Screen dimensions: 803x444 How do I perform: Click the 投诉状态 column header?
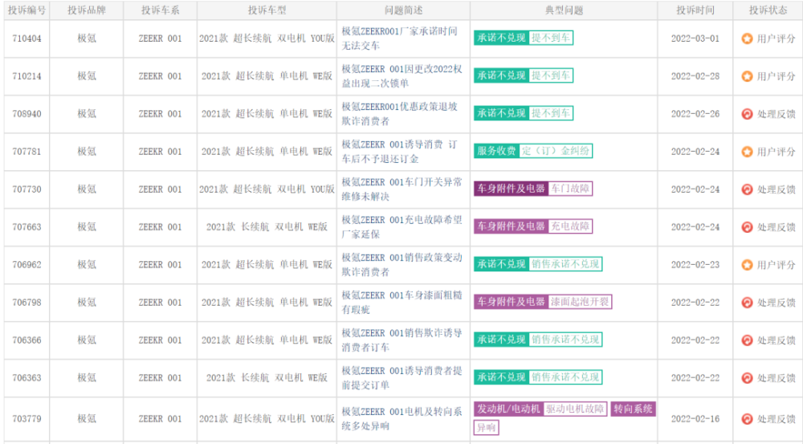tap(768, 10)
